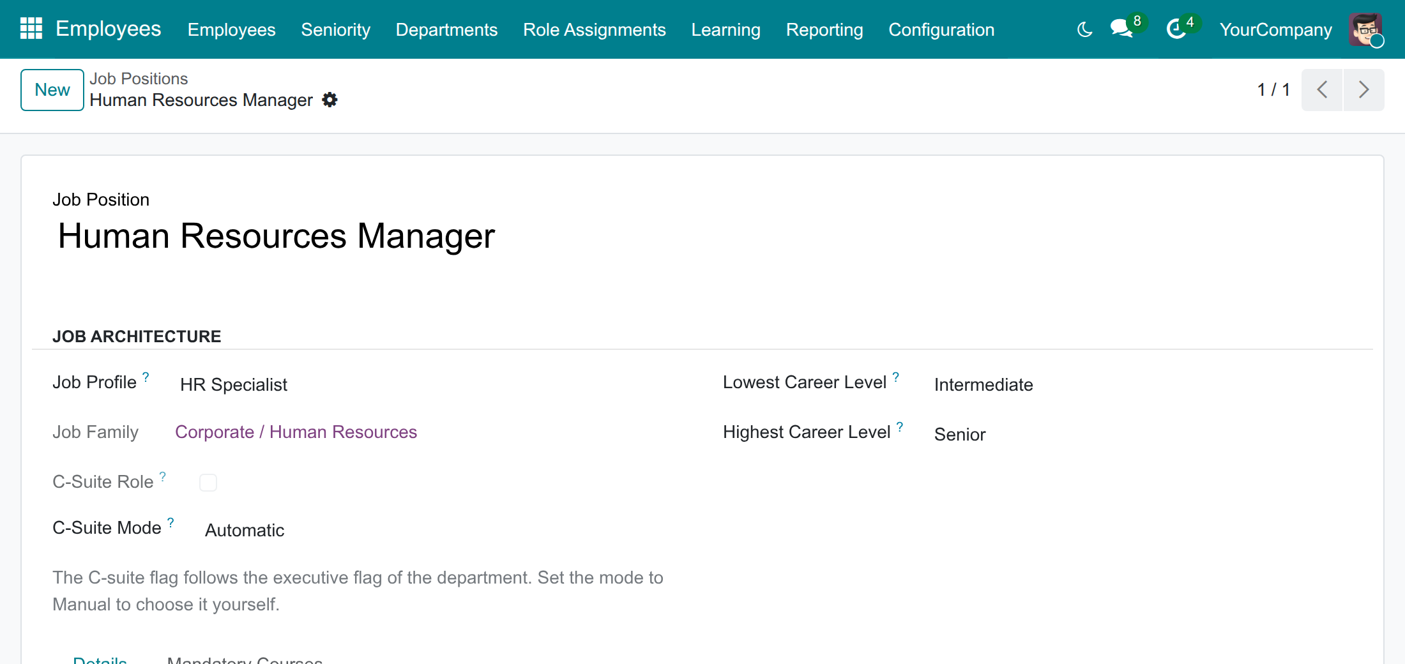Screen dimensions: 1405x664
Task: Toggle the C-Suite Role checkbox
Action: [208, 483]
